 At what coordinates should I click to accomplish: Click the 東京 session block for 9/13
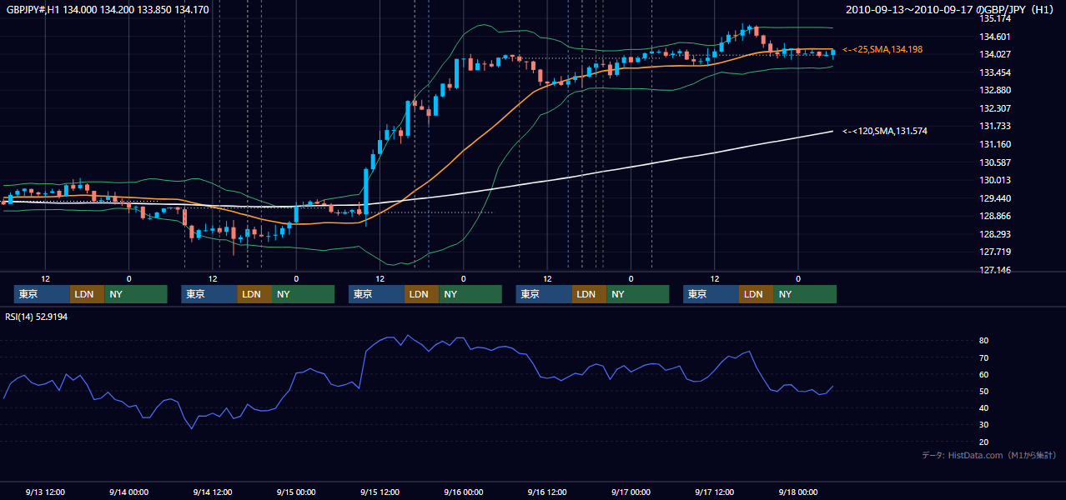click(42, 294)
